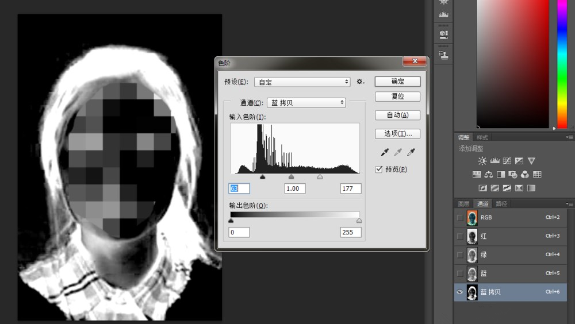Add a Brightness/Contrast adjustment
575x324 pixels.
[x=482, y=161]
